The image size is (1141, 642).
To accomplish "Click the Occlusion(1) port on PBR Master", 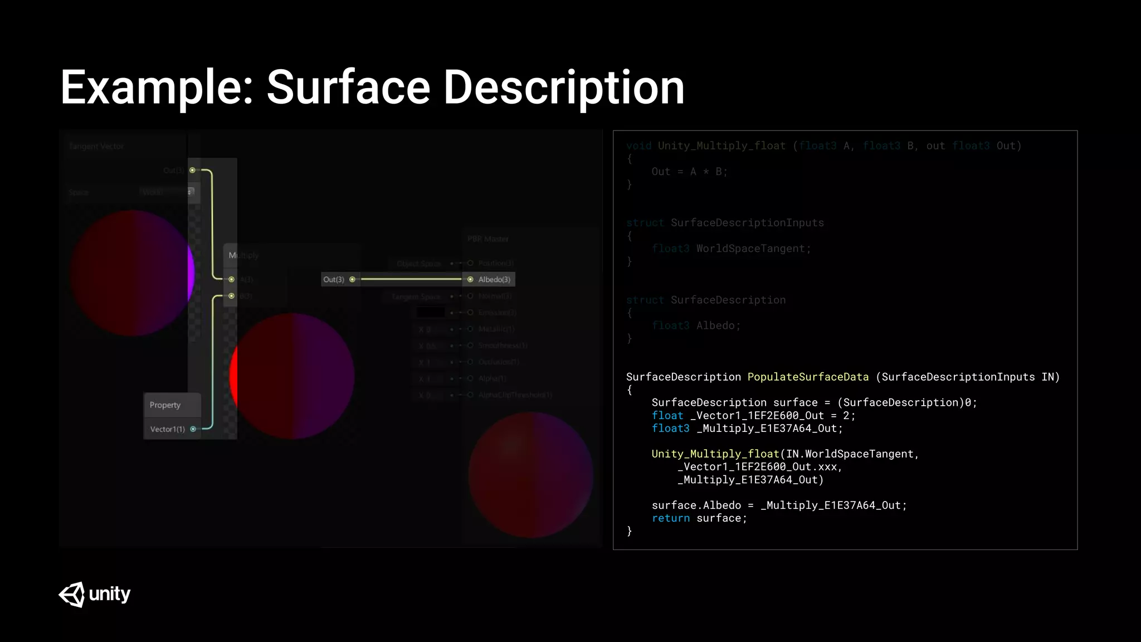I will pyautogui.click(x=470, y=362).
